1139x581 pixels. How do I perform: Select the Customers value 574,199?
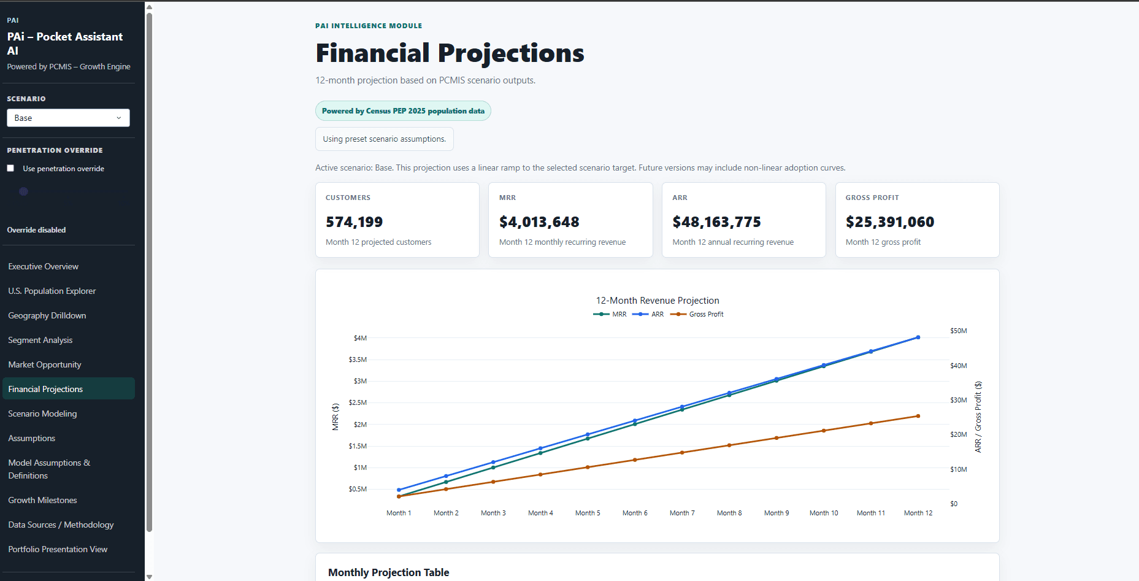[355, 222]
